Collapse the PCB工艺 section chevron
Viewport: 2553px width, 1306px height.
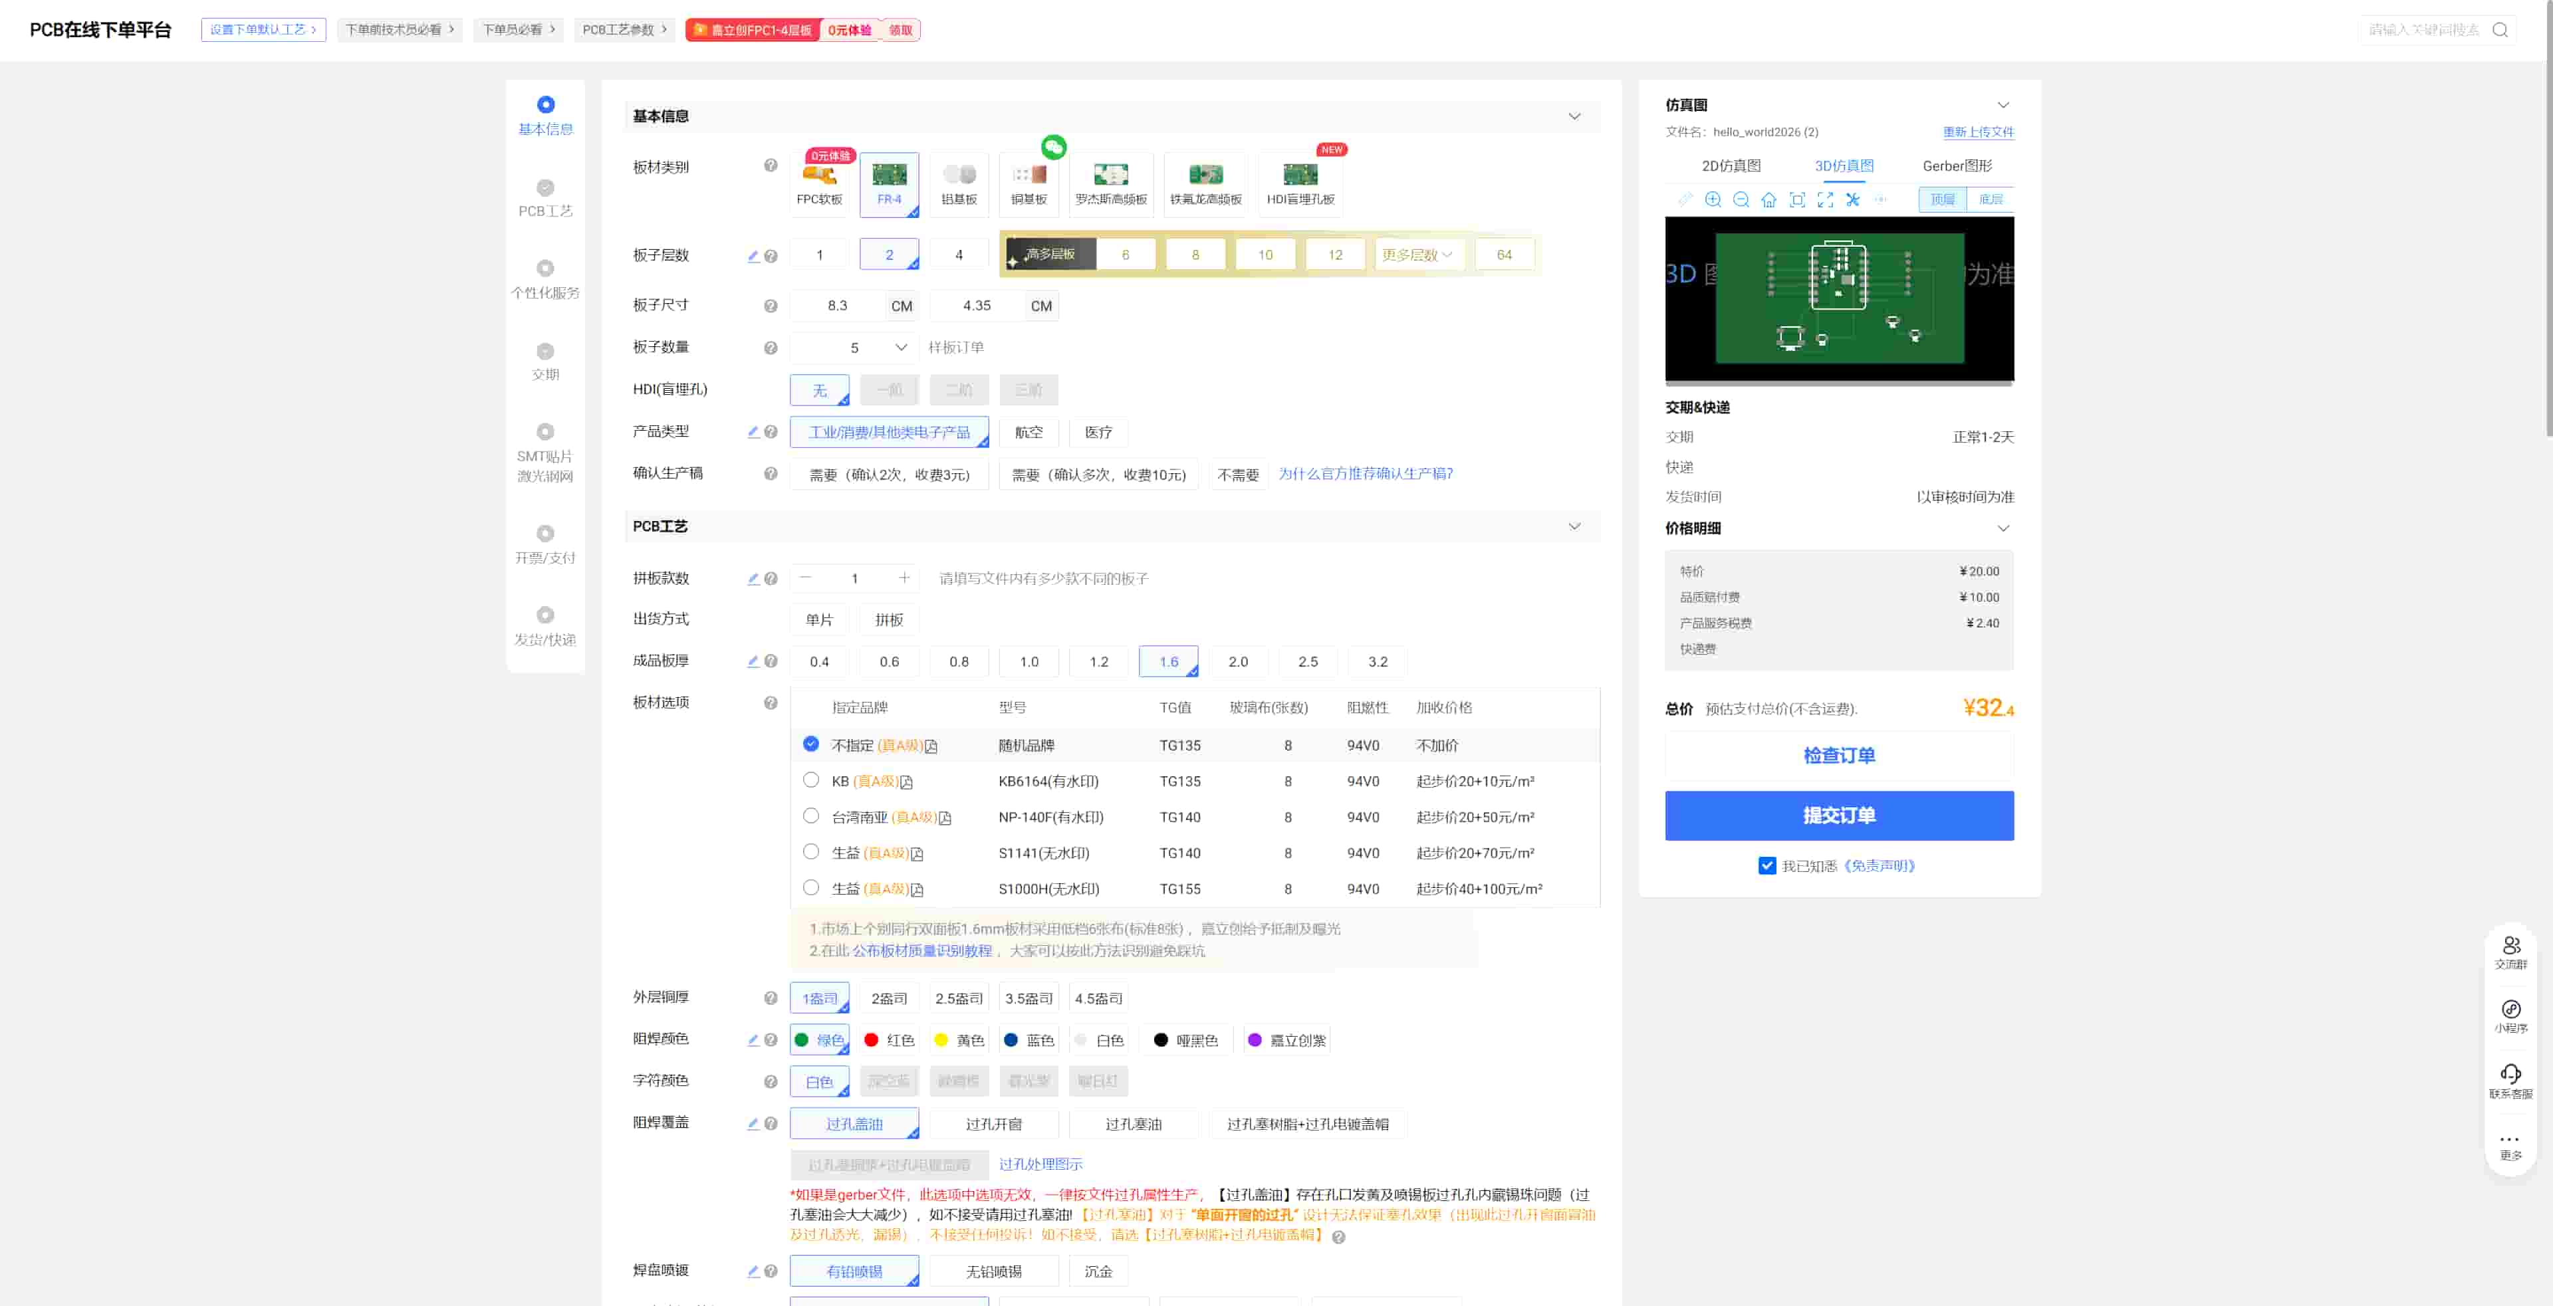coord(1574,526)
